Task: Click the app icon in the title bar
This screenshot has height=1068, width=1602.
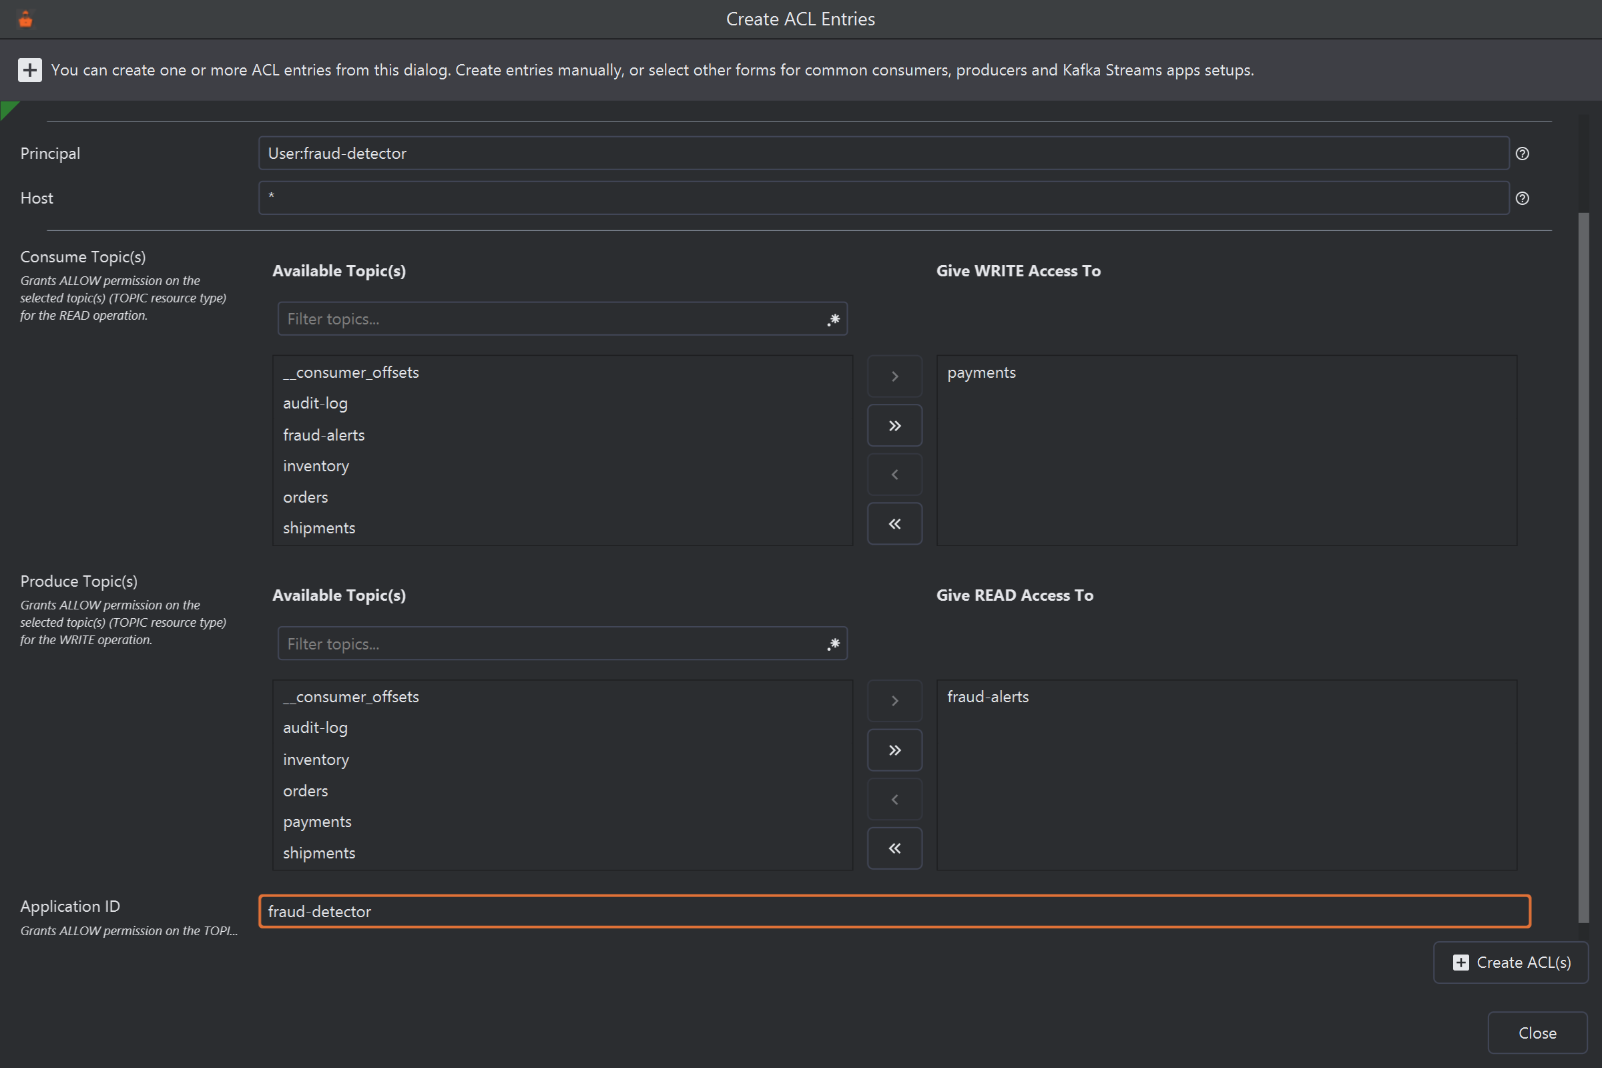Action: pos(25,19)
